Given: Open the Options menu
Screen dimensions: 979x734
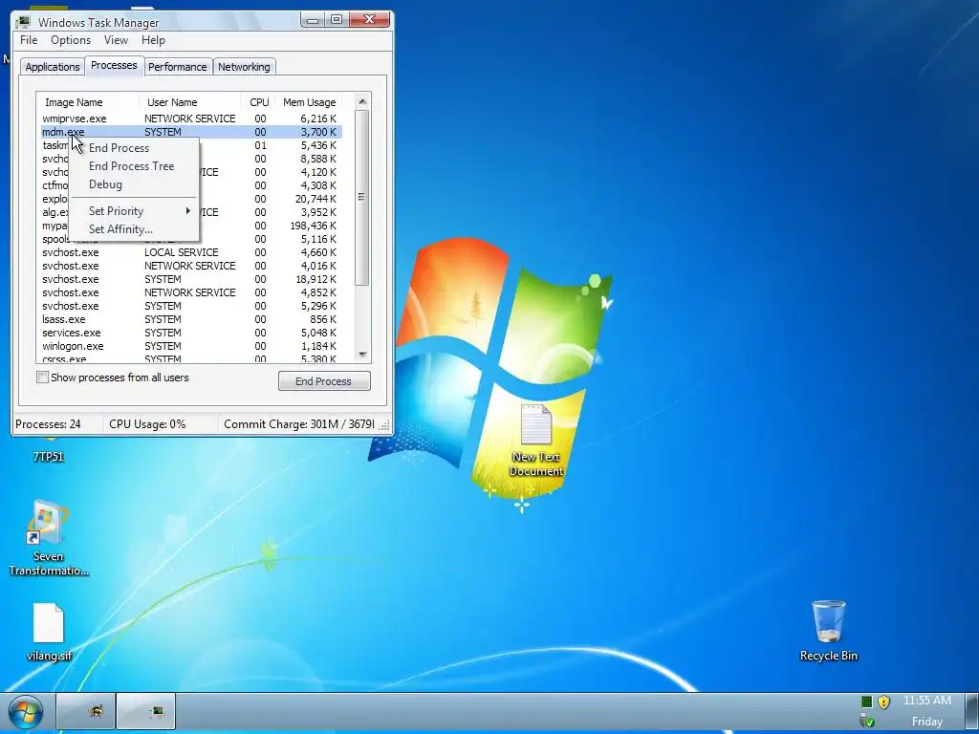Looking at the screenshot, I should 71,40.
